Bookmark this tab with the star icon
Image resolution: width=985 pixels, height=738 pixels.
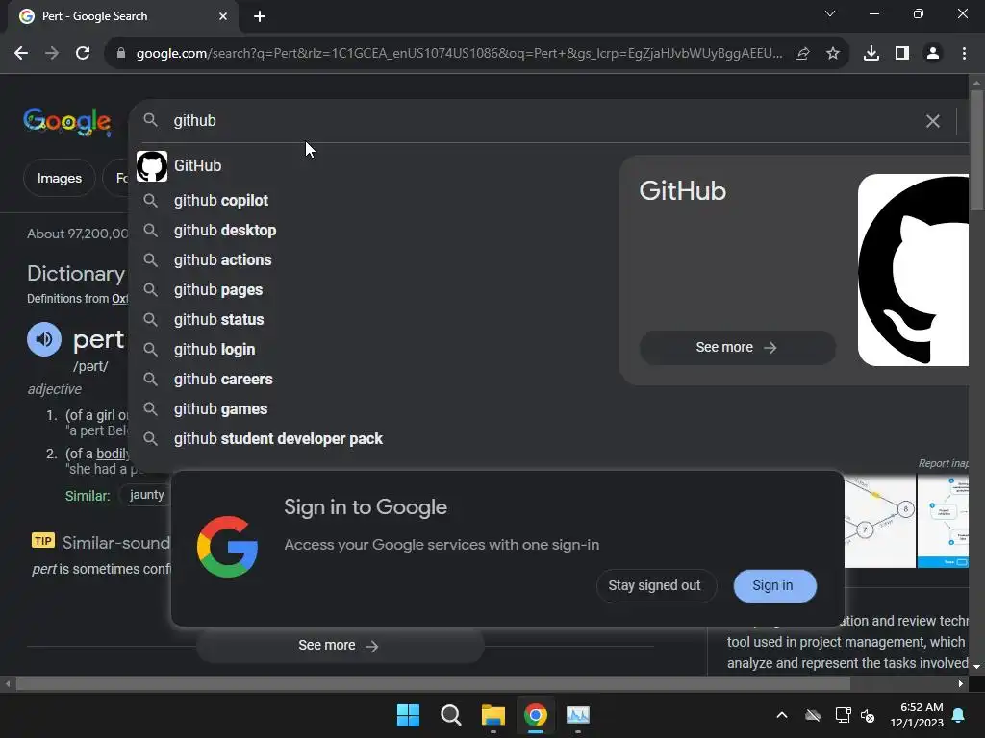tap(833, 54)
